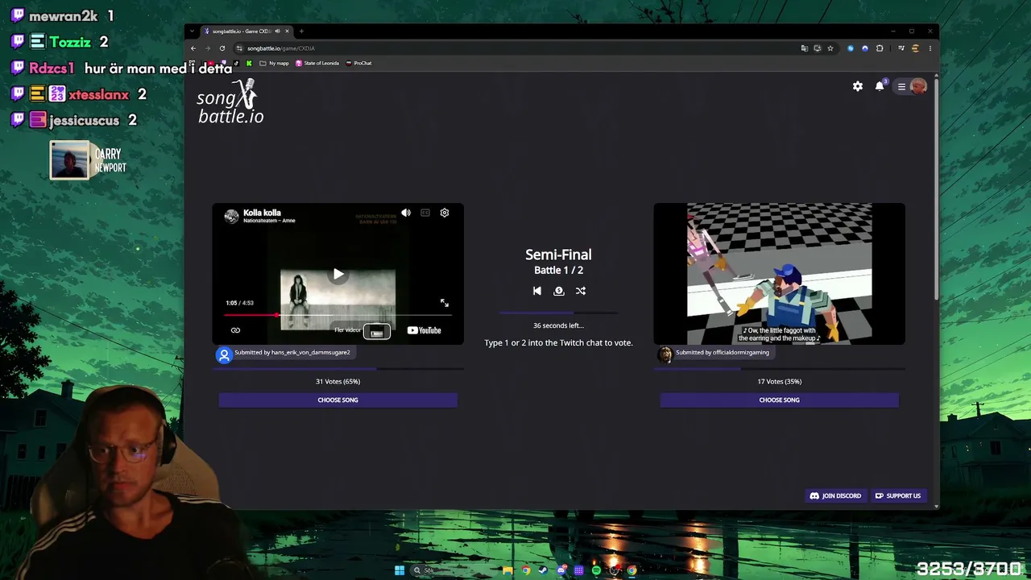
Task: Click the '36 seconds left...' text
Action: point(558,325)
